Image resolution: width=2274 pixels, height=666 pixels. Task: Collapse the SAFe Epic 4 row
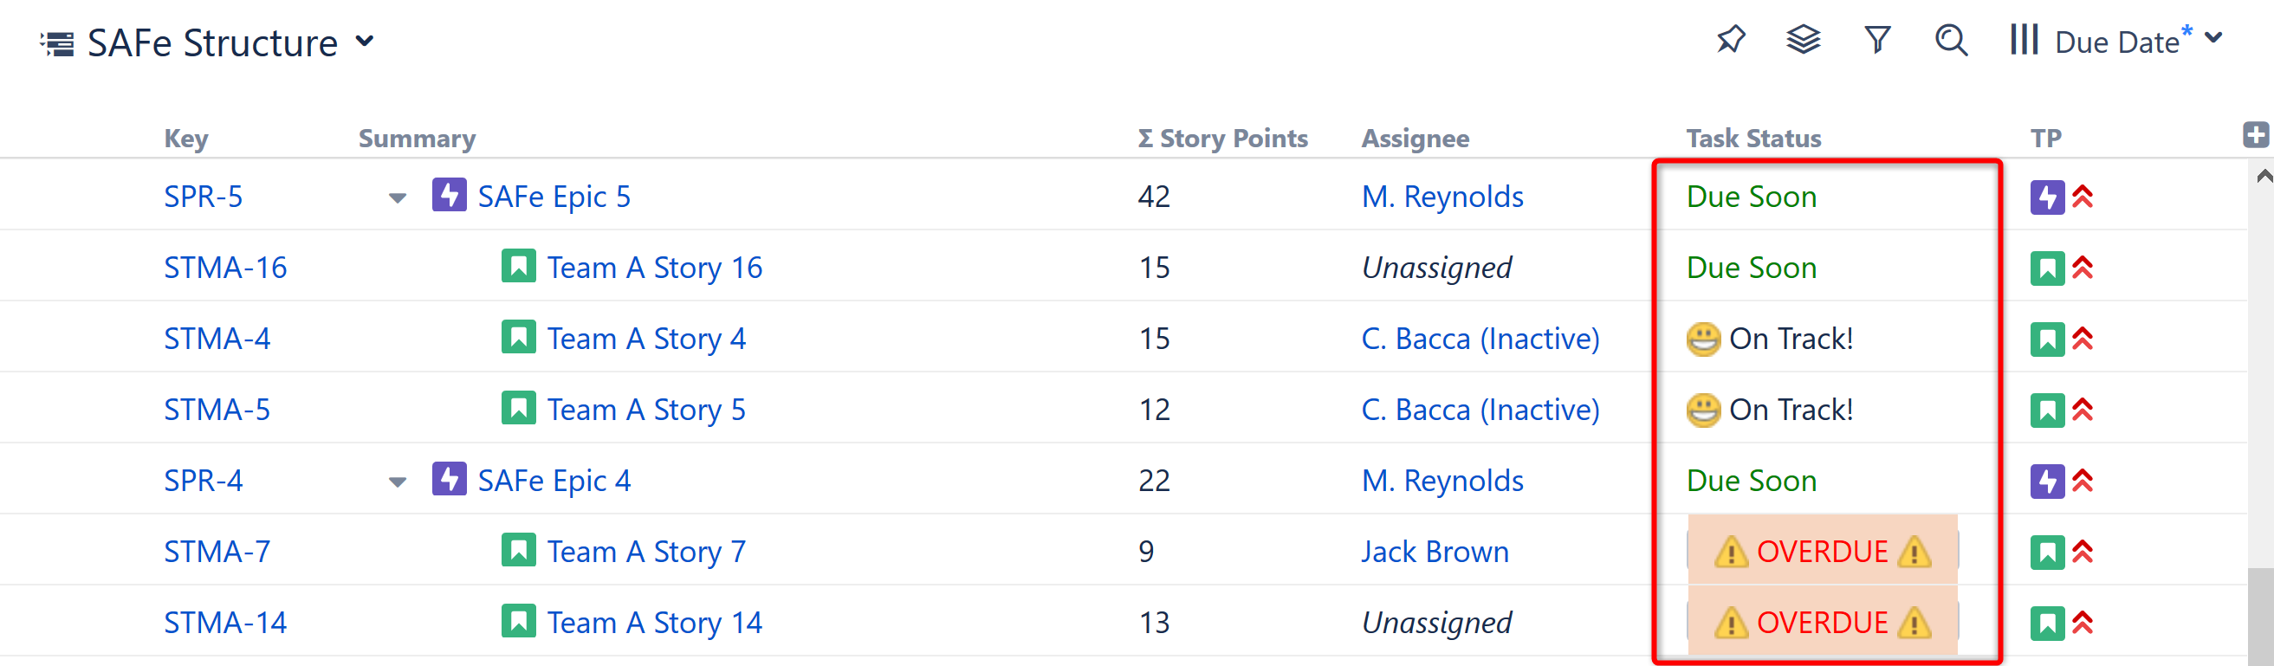[398, 482]
